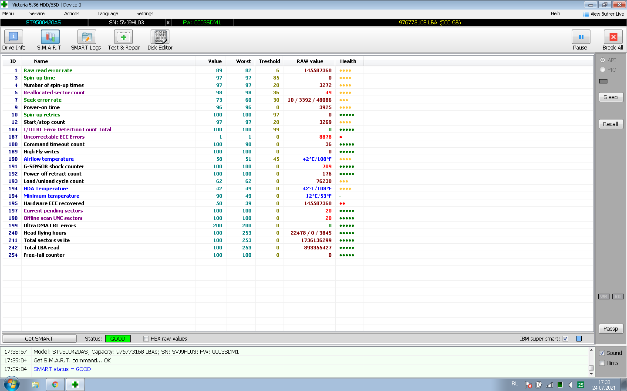Click the Recall button
This screenshot has height=391, width=627.
610,124
